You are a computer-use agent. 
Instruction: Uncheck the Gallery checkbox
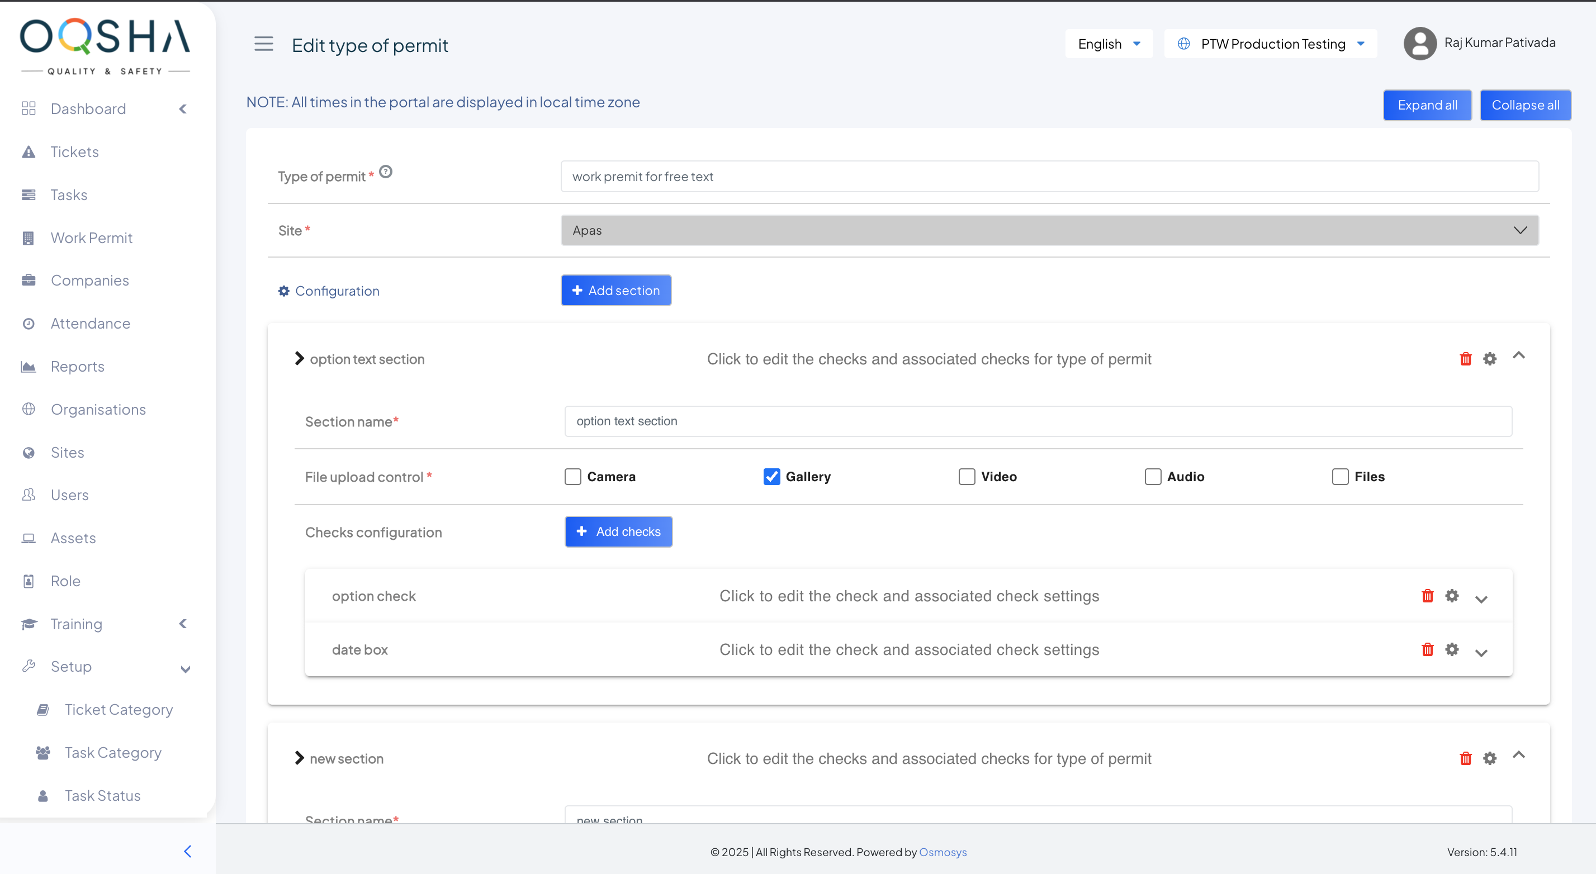pyautogui.click(x=771, y=476)
